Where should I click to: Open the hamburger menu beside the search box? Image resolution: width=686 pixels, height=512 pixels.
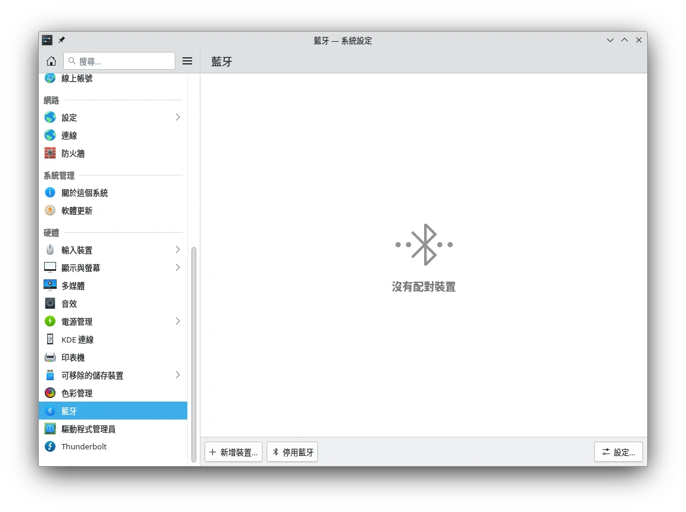click(187, 61)
